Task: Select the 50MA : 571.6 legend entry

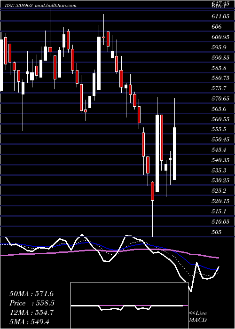Action: [x=31, y=294]
